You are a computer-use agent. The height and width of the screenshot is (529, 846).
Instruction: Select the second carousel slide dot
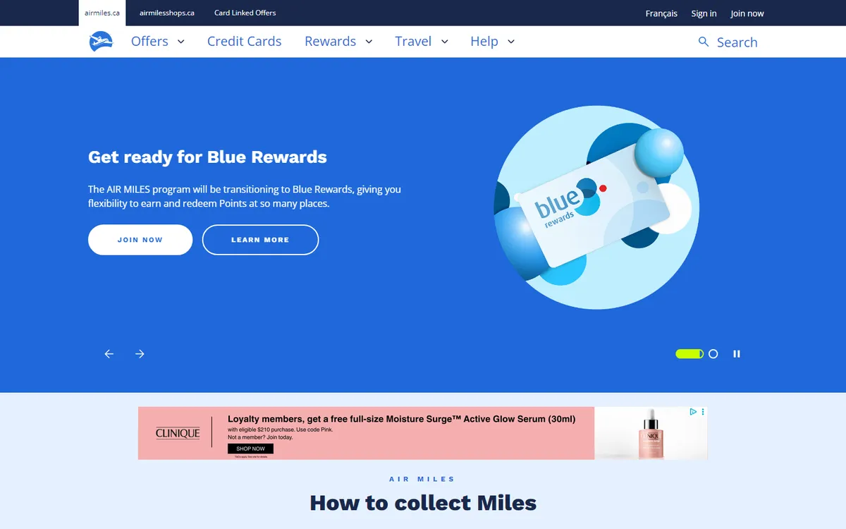pos(713,354)
